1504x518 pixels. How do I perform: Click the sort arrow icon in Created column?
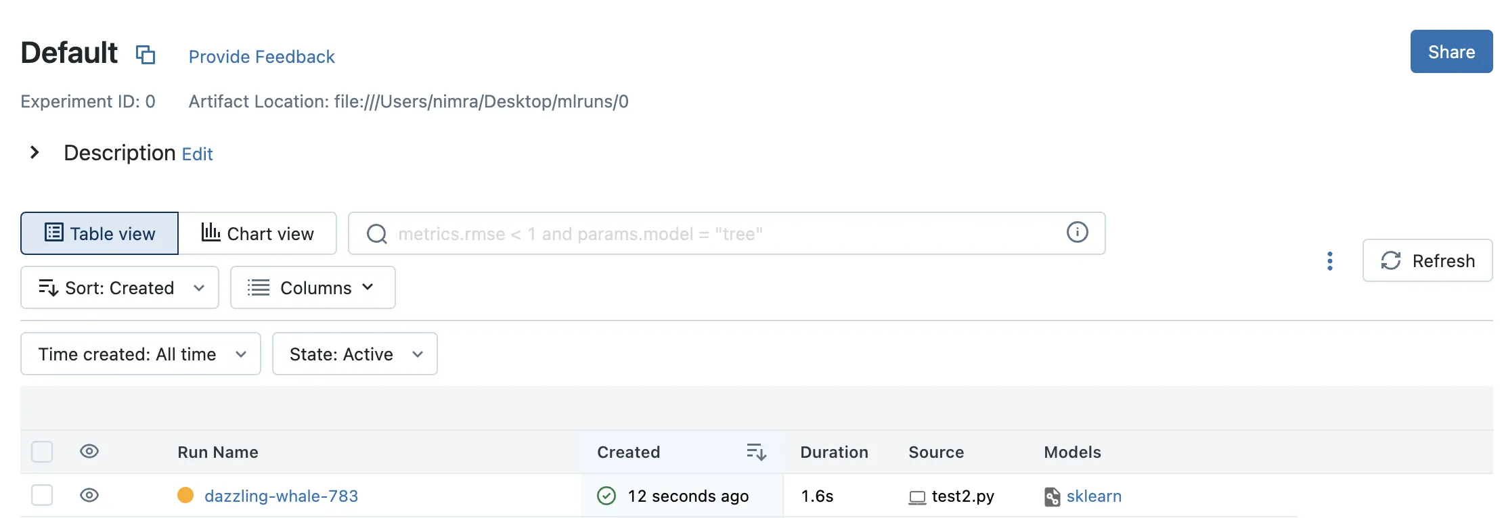pos(756,452)
